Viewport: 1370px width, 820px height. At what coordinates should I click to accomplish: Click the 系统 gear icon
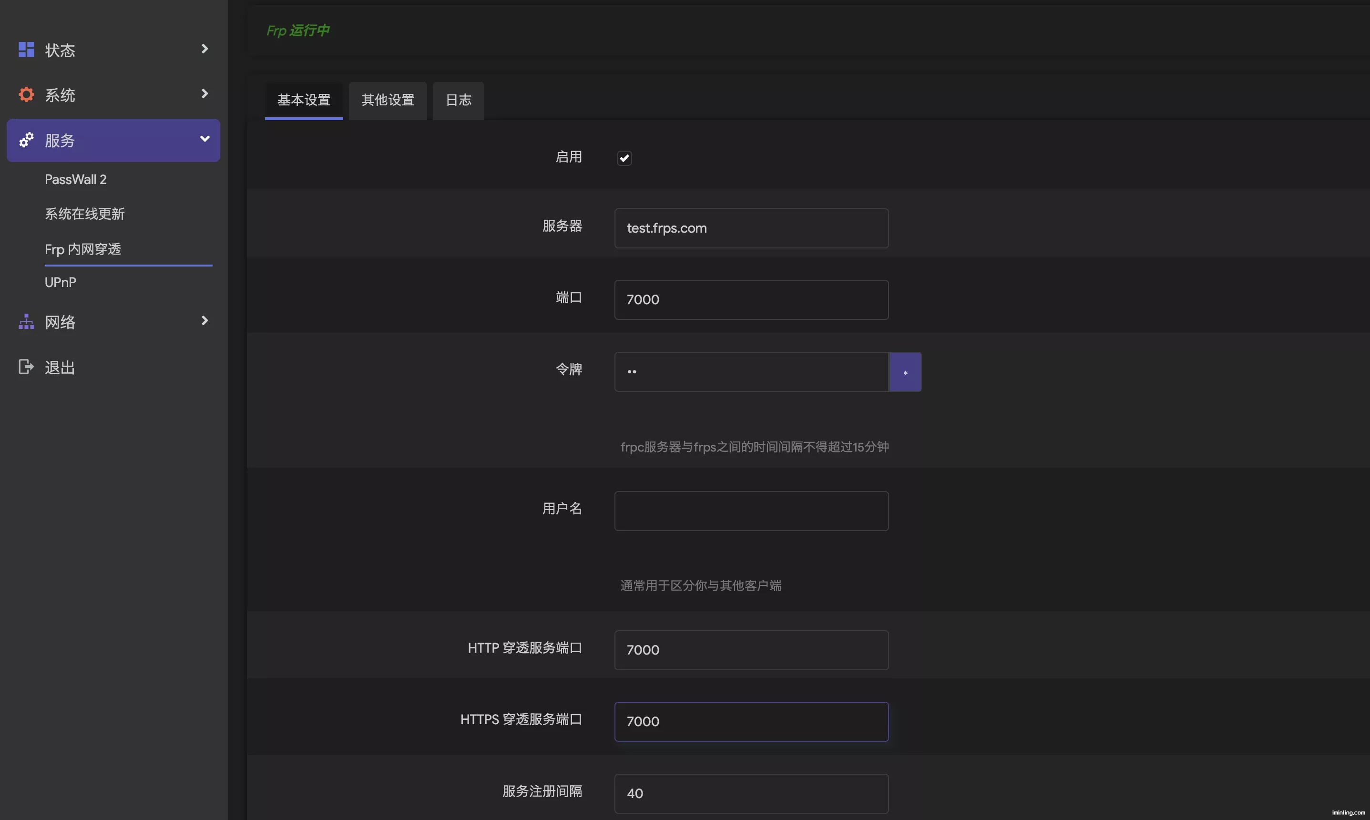[x=26, y=94]
